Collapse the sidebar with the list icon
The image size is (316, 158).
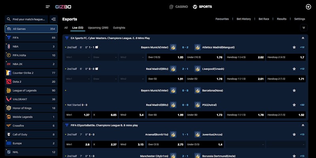point(54,19)
